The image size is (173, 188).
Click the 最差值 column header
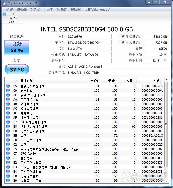pyautogui.click(x=110, y=81)
